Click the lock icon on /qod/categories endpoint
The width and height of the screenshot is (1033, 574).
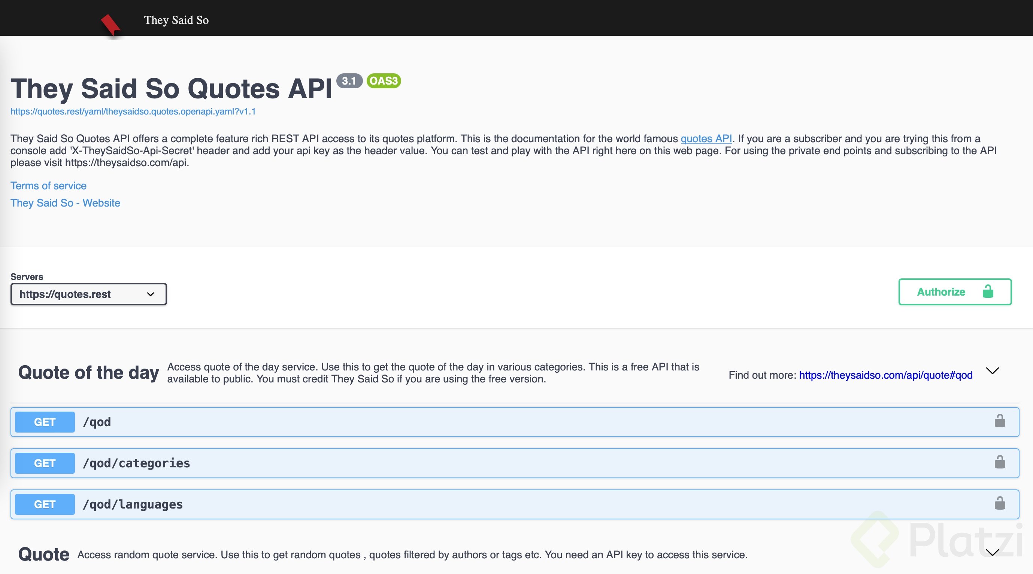(x=1000, y=462)
